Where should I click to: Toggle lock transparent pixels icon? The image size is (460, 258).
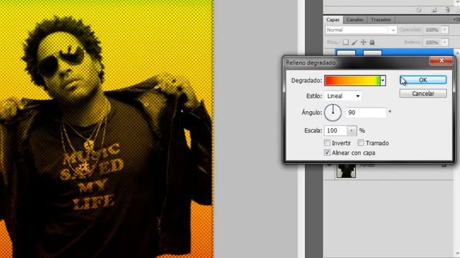pyautogui.click(x=346, y=42)
